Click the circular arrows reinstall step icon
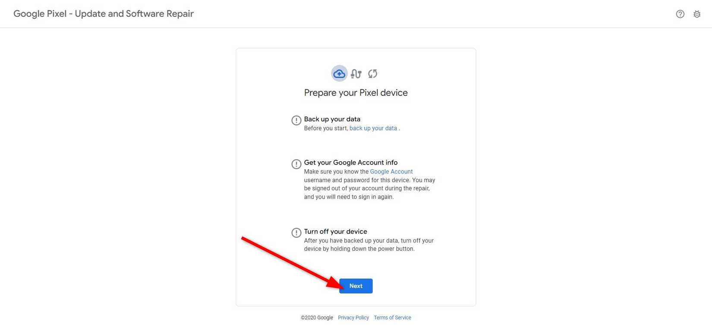The width and height of the screenshot is (712, 328). pos(372,74)
